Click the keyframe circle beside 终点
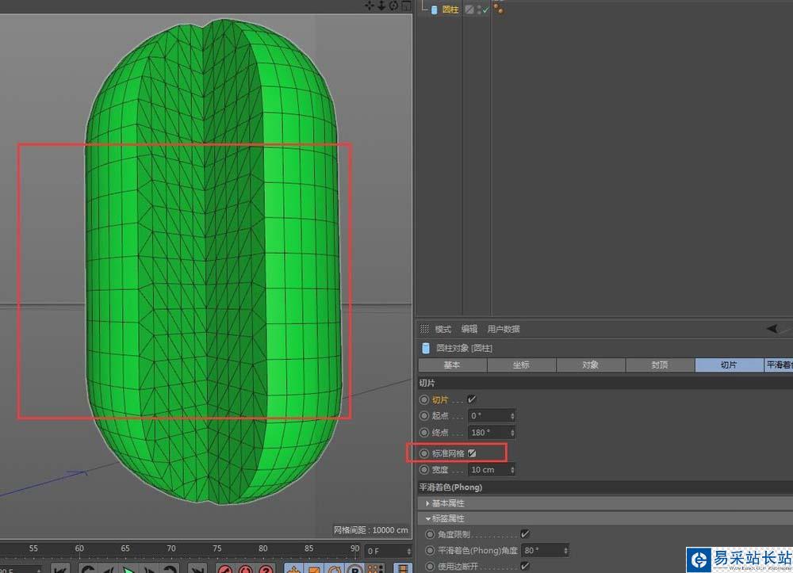Image resolution: width=793 pixels, height=573 pixels. pos(424,433)
